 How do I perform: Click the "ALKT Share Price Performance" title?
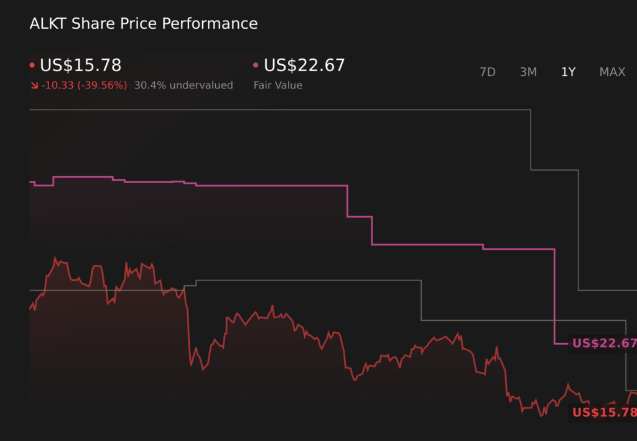[x=144, y=24]
